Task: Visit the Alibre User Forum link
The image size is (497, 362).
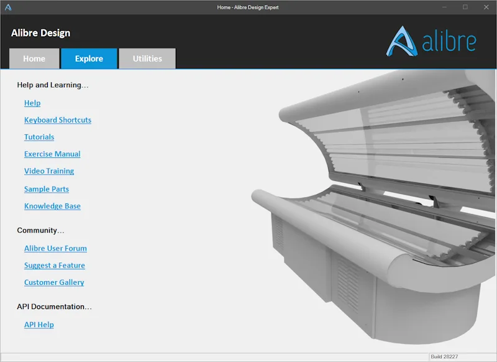Action: (x=55, y=248)
